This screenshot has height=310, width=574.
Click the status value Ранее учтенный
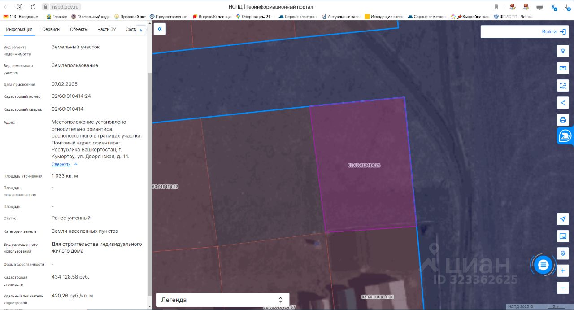71,218
